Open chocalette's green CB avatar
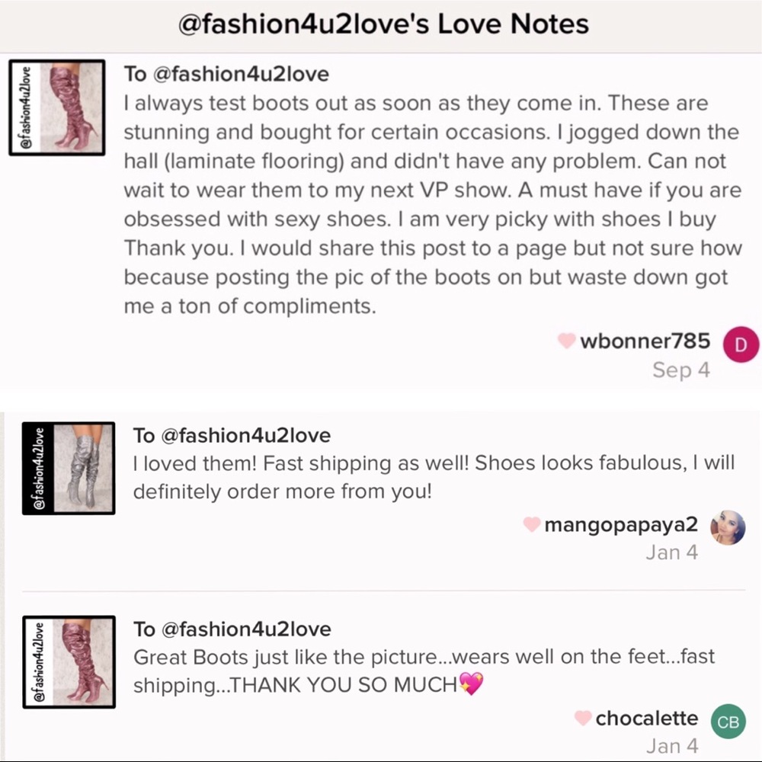 pyautogui.click(x=728, y=721)
